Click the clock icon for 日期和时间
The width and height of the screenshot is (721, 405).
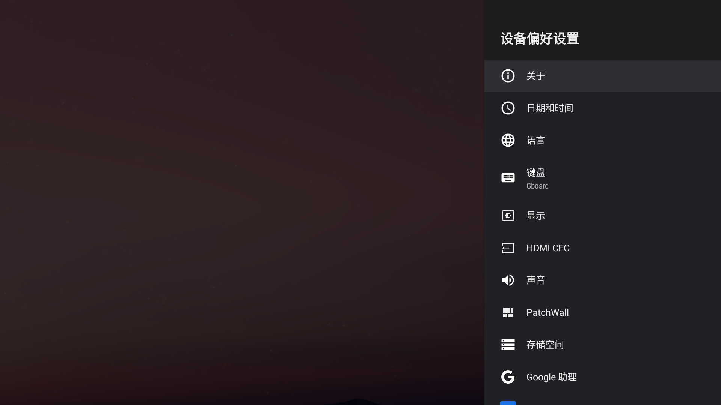click(508, 108)
